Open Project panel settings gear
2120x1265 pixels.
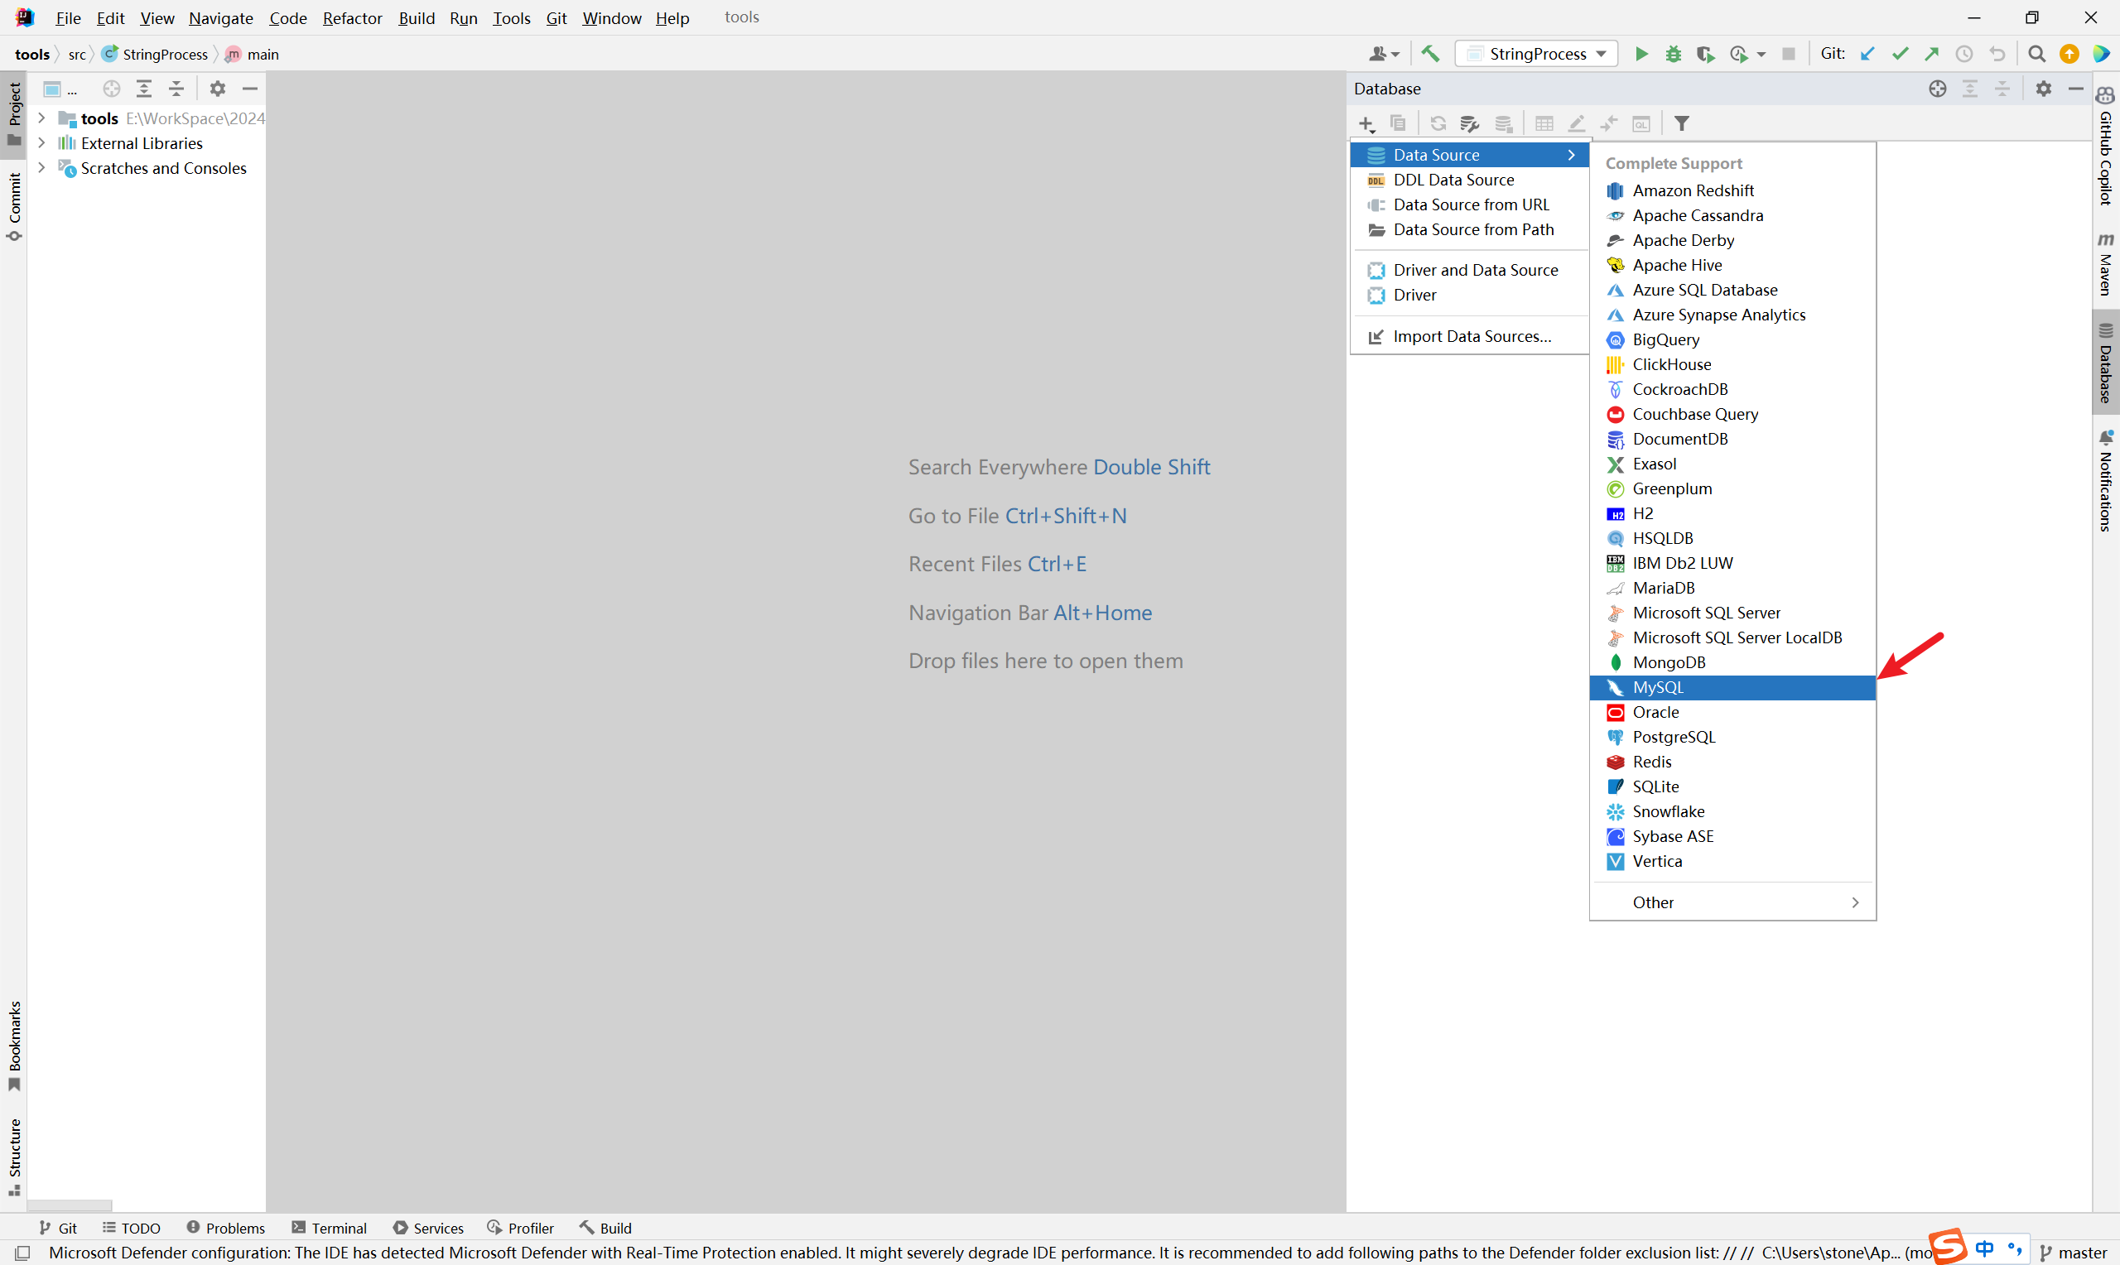coord(217,89)
